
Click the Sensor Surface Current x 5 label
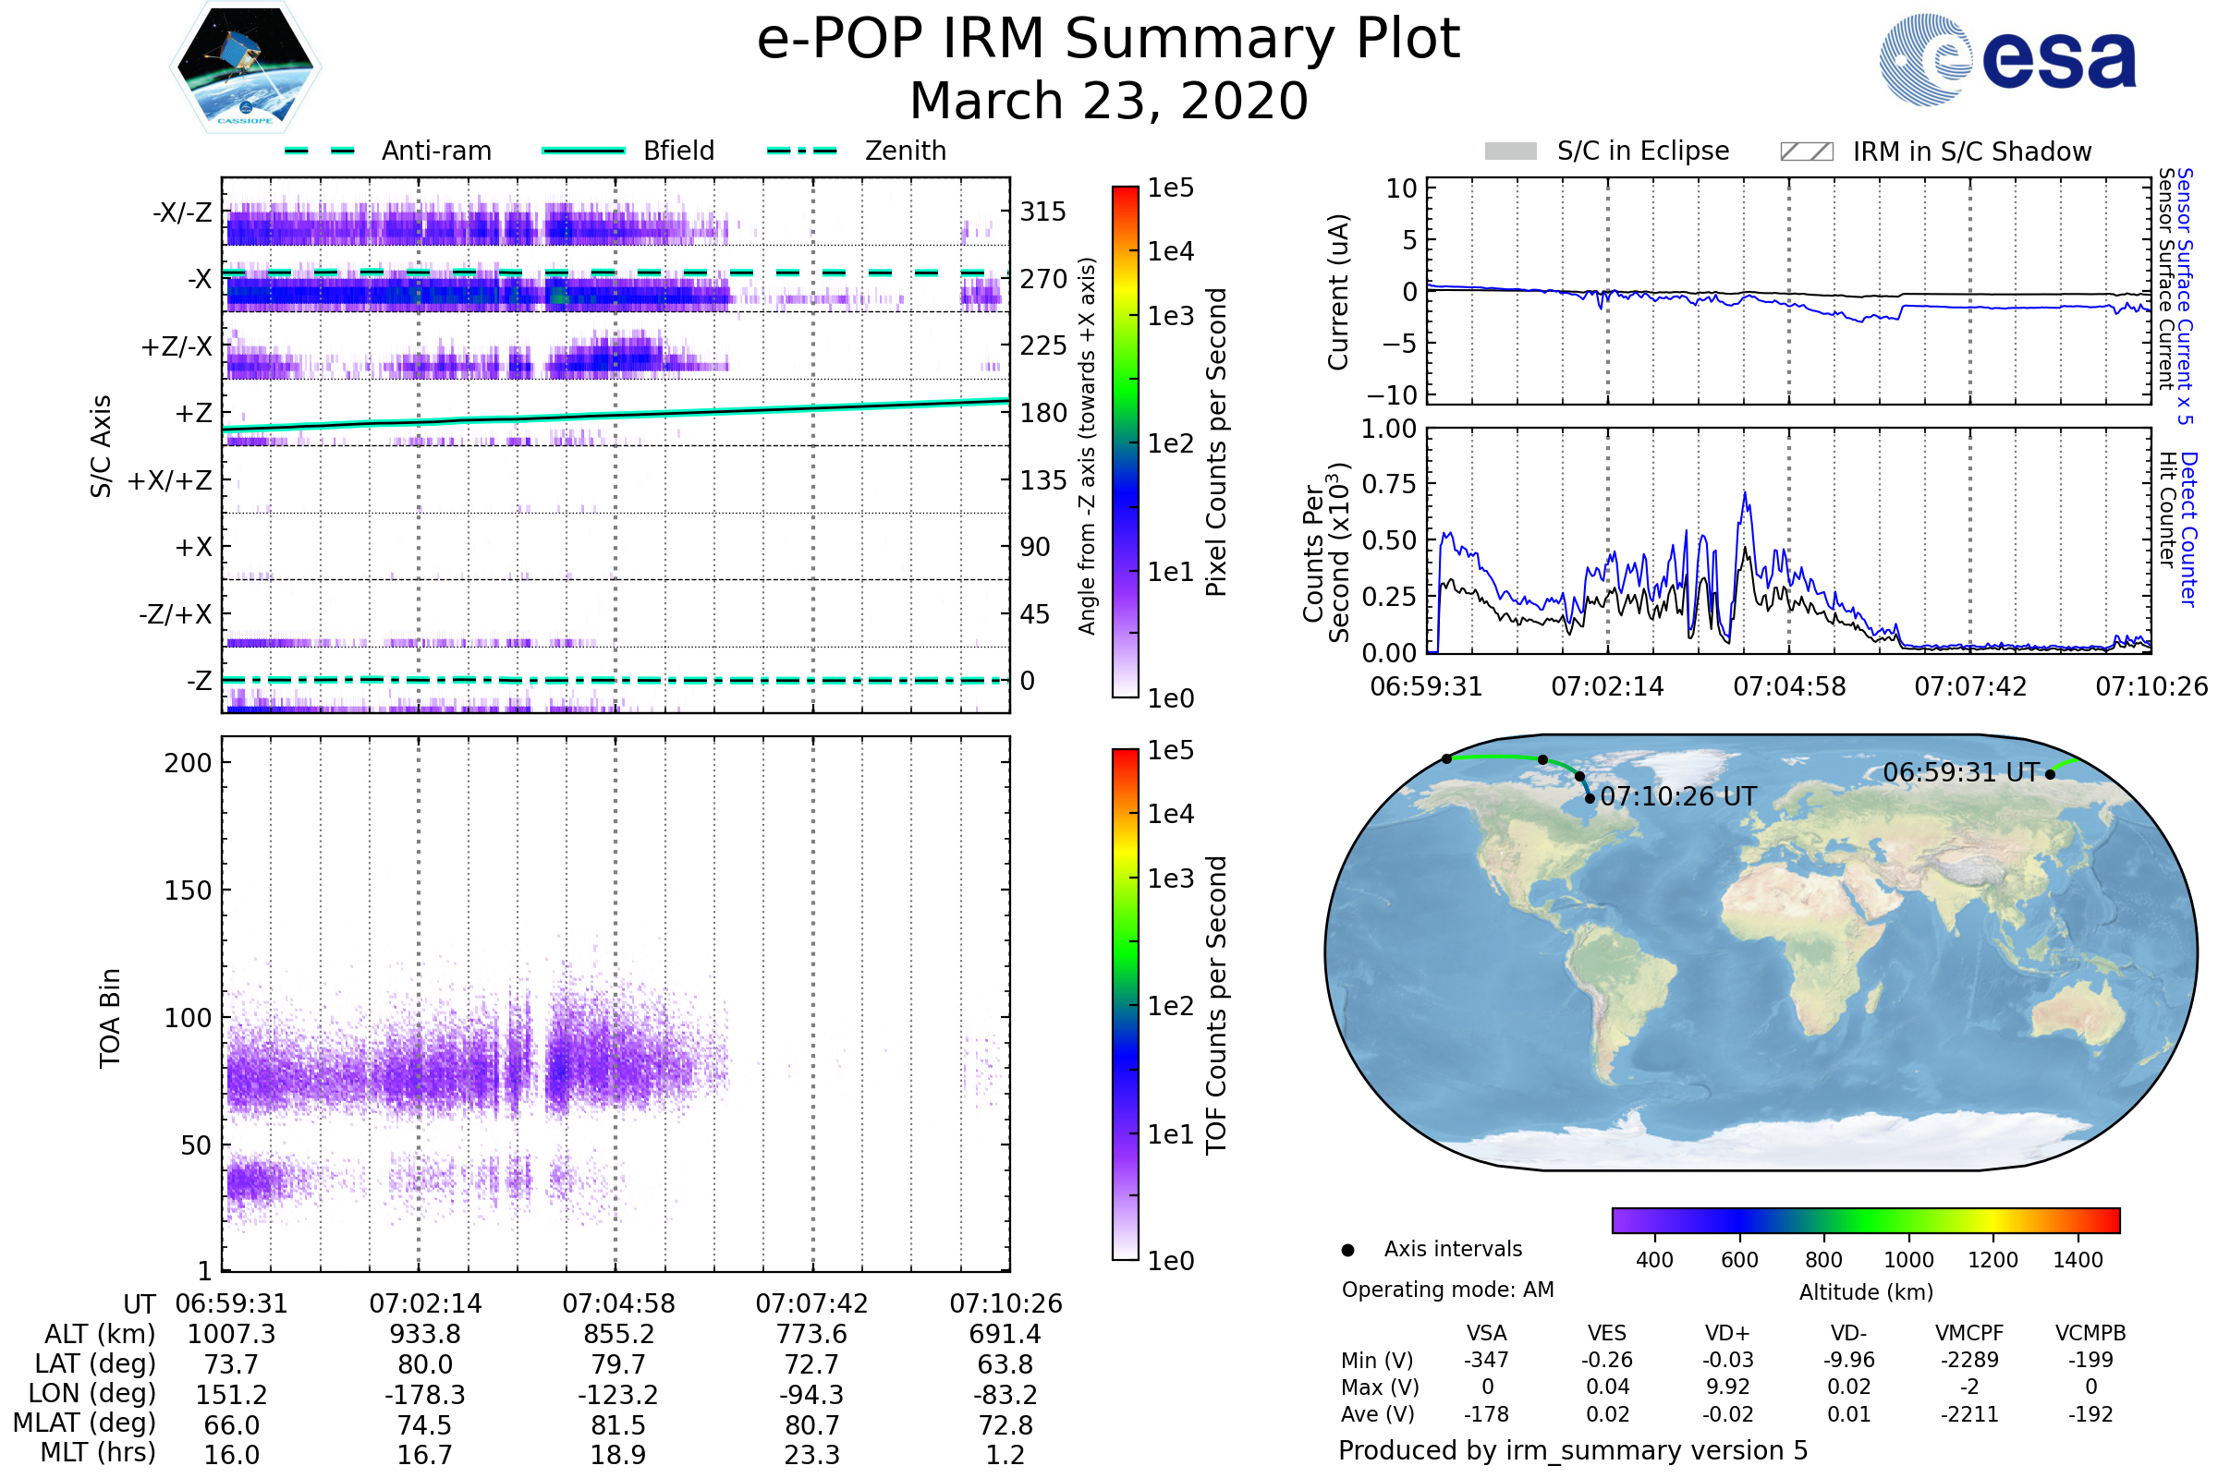point(2185,296)
